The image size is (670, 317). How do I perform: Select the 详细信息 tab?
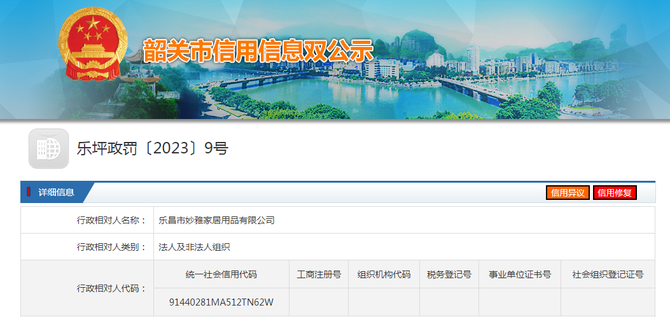(56, 193)
